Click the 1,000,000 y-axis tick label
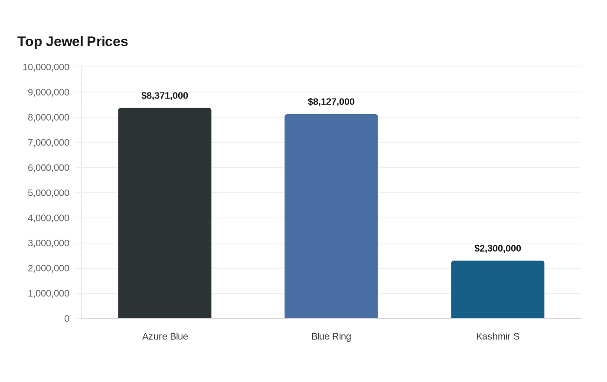Screen dimensions: 607x382 pyautogui.click(x=49, y=293)
